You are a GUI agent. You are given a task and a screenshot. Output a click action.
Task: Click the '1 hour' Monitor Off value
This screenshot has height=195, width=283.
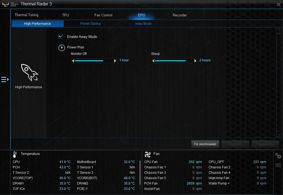click(124, 60)
